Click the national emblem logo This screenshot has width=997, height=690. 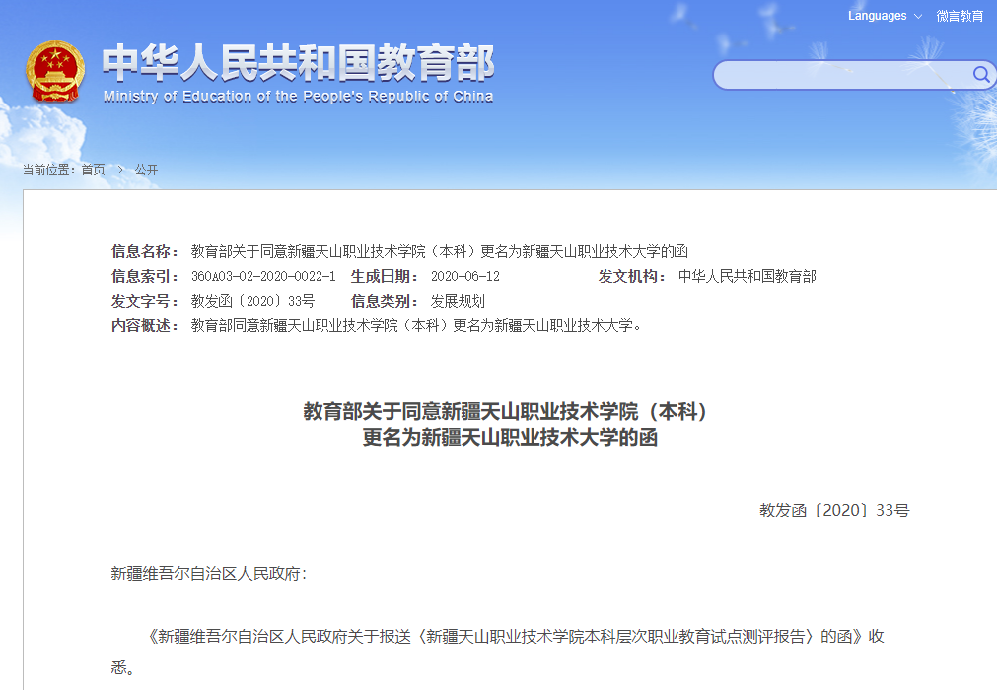[56, 71]
